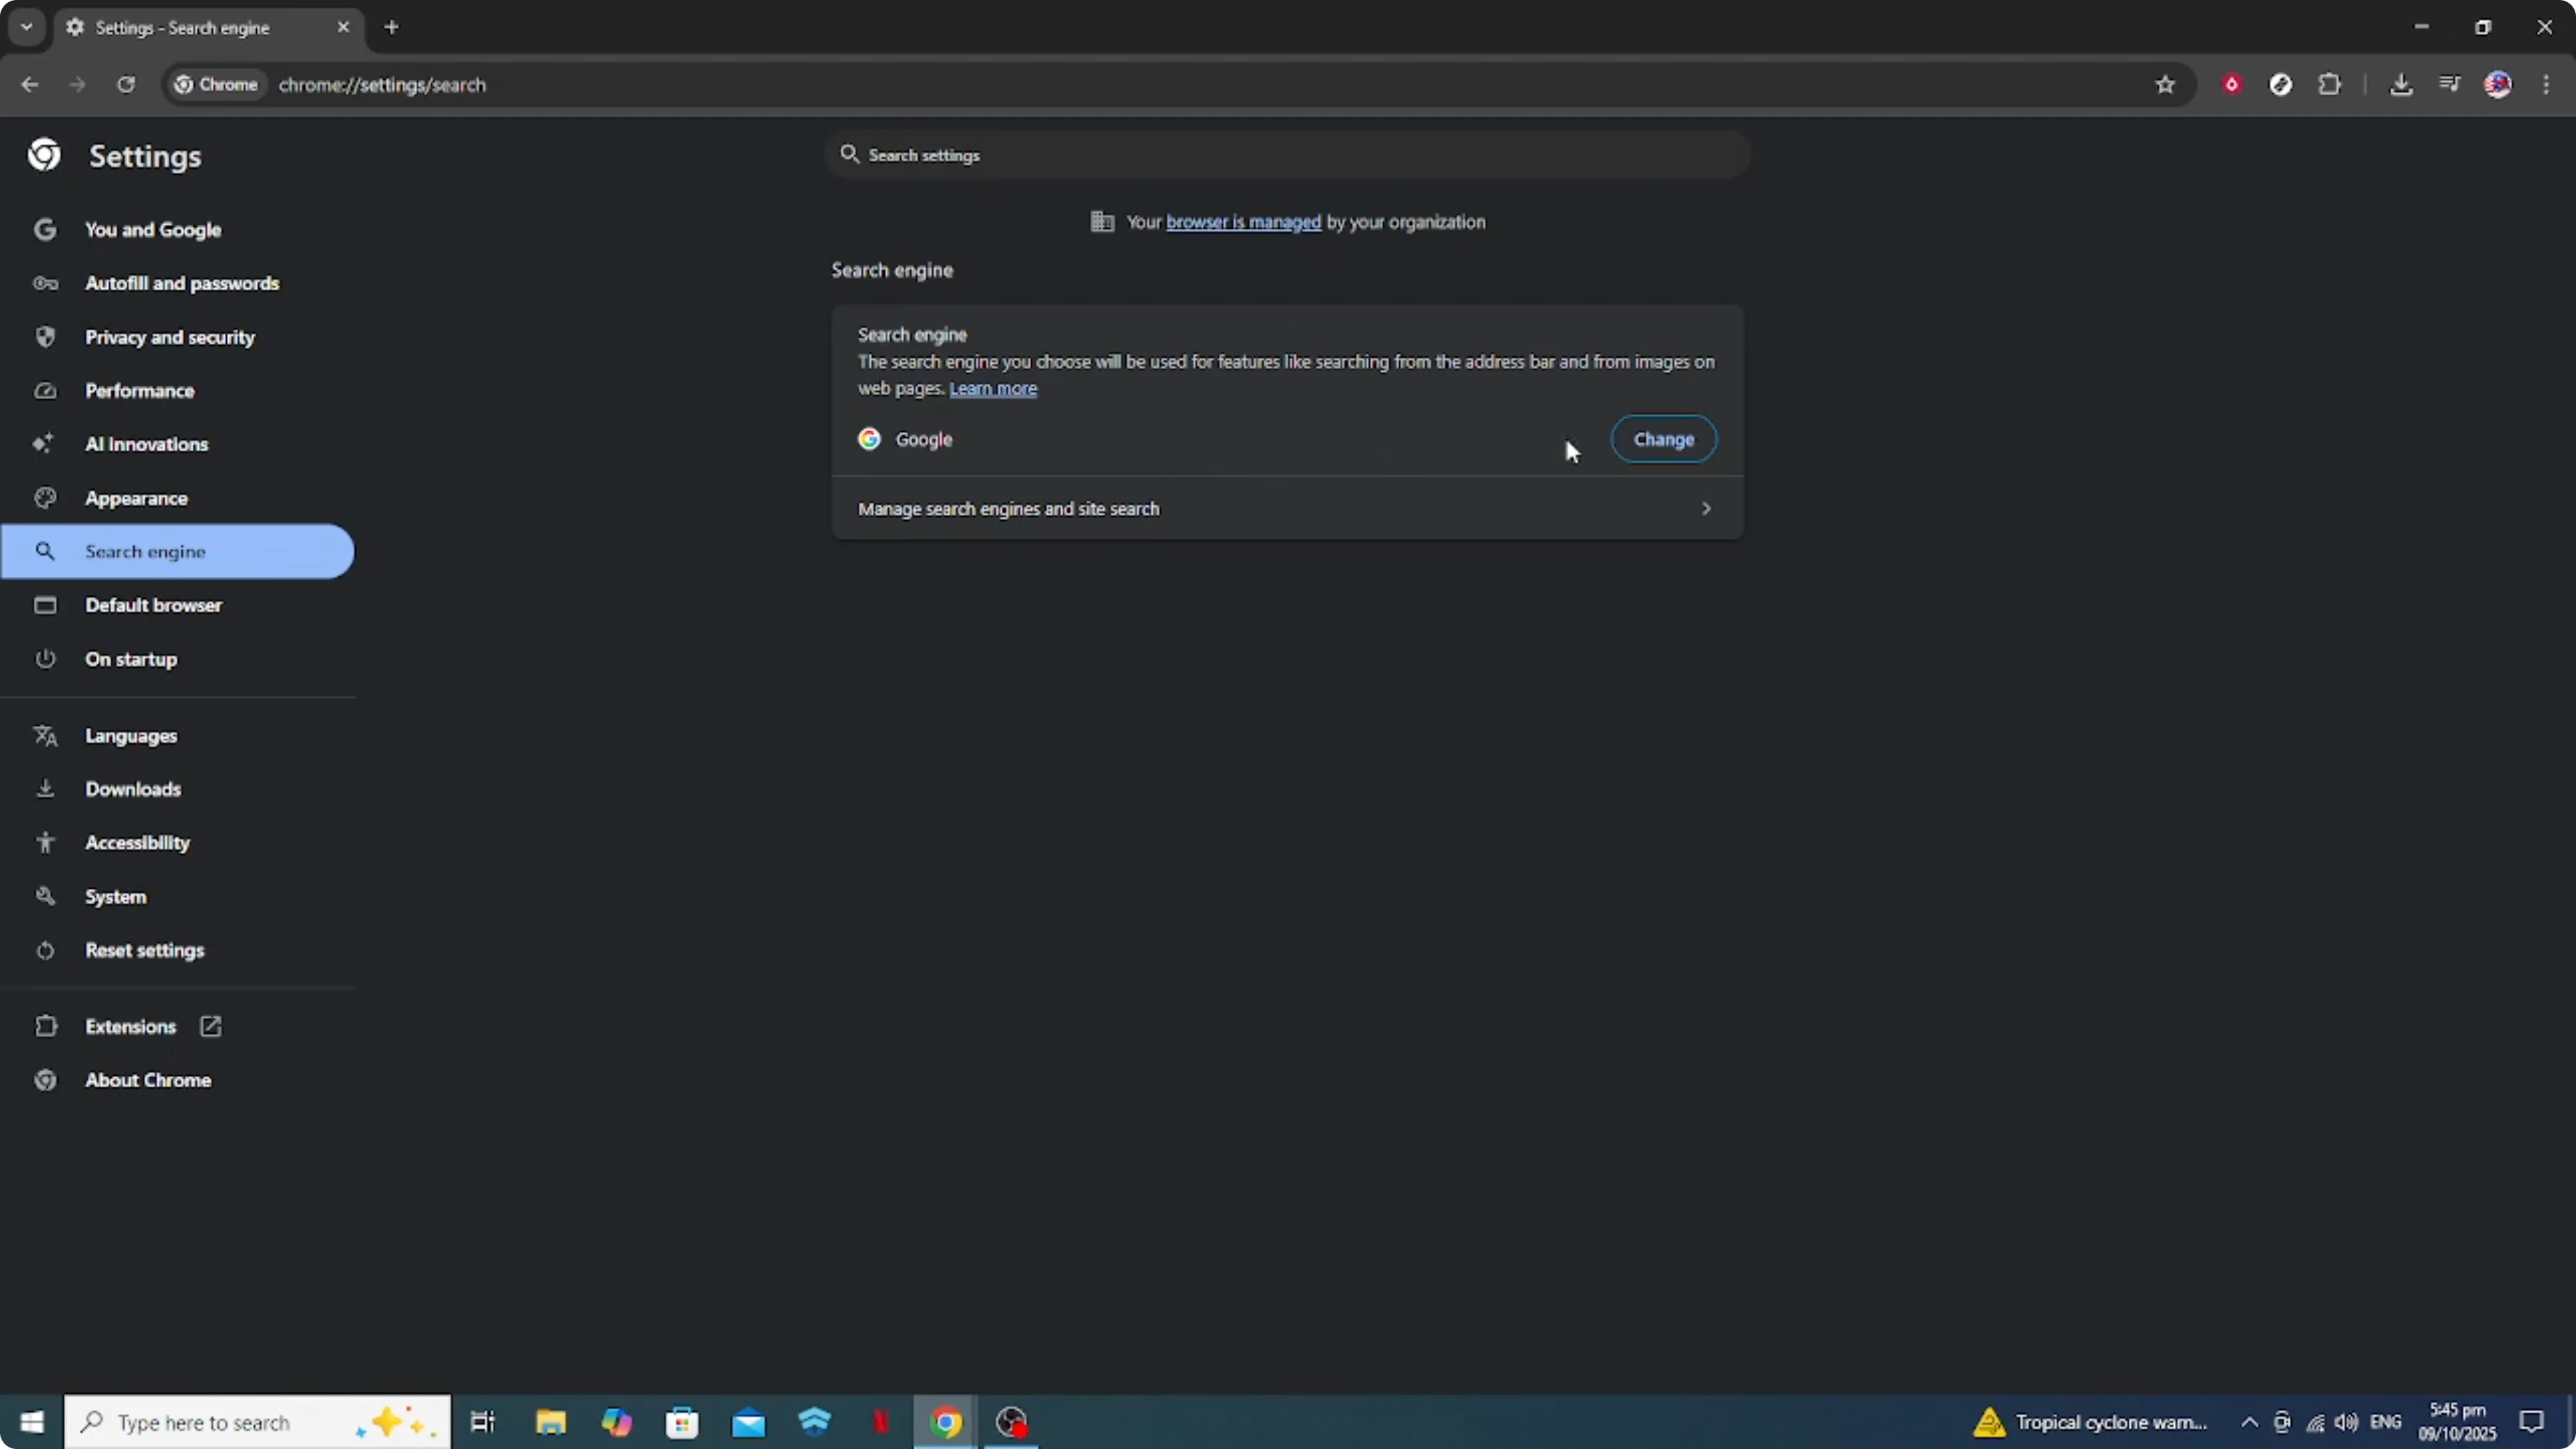The height and width of the screenshot is (1449, 2576).
Task: Open a new tab with plus button
Action: coord(392,27)
